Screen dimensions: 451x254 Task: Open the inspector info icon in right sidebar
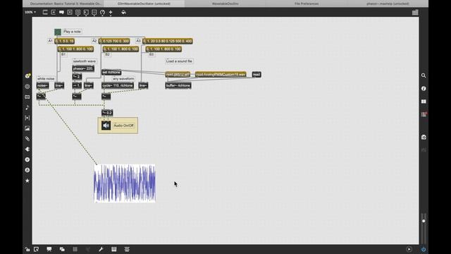point(424,88)
